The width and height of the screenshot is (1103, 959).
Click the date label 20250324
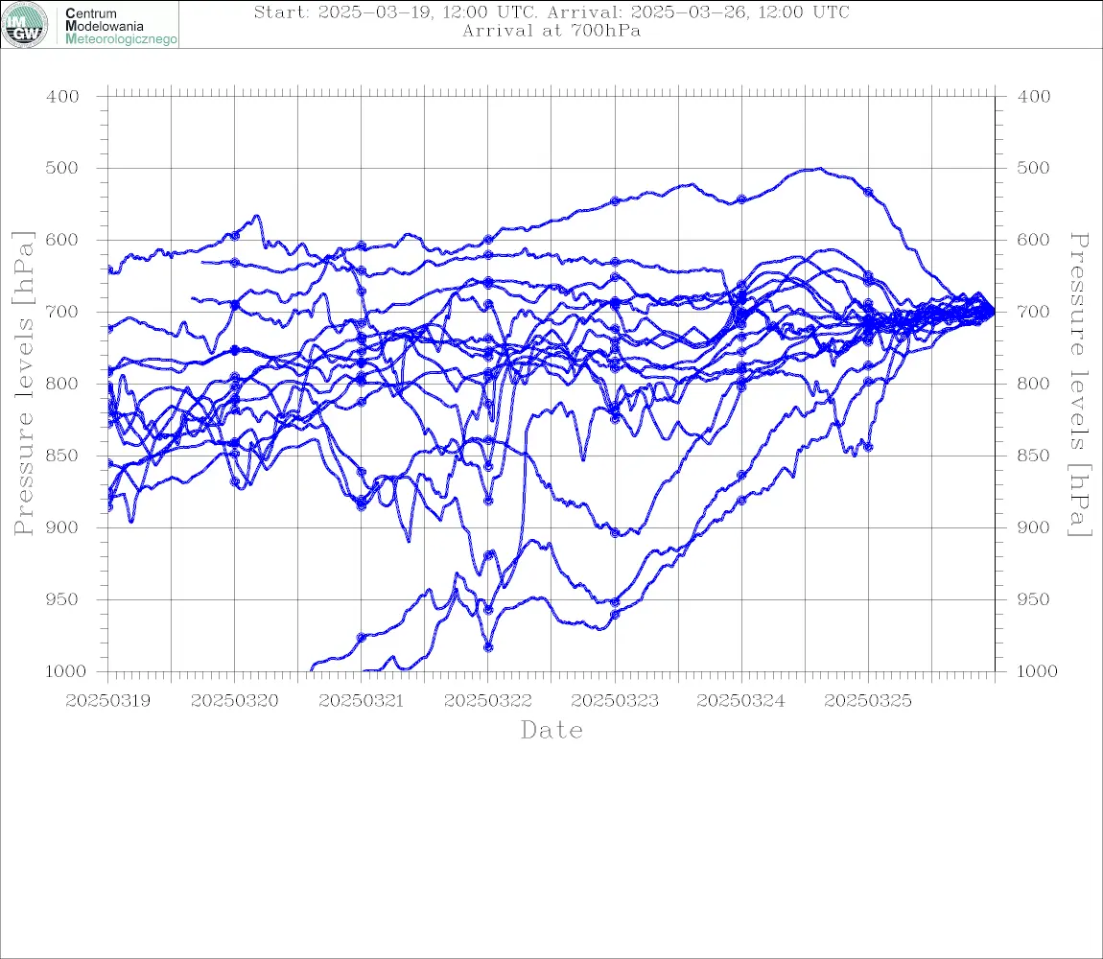740,701
